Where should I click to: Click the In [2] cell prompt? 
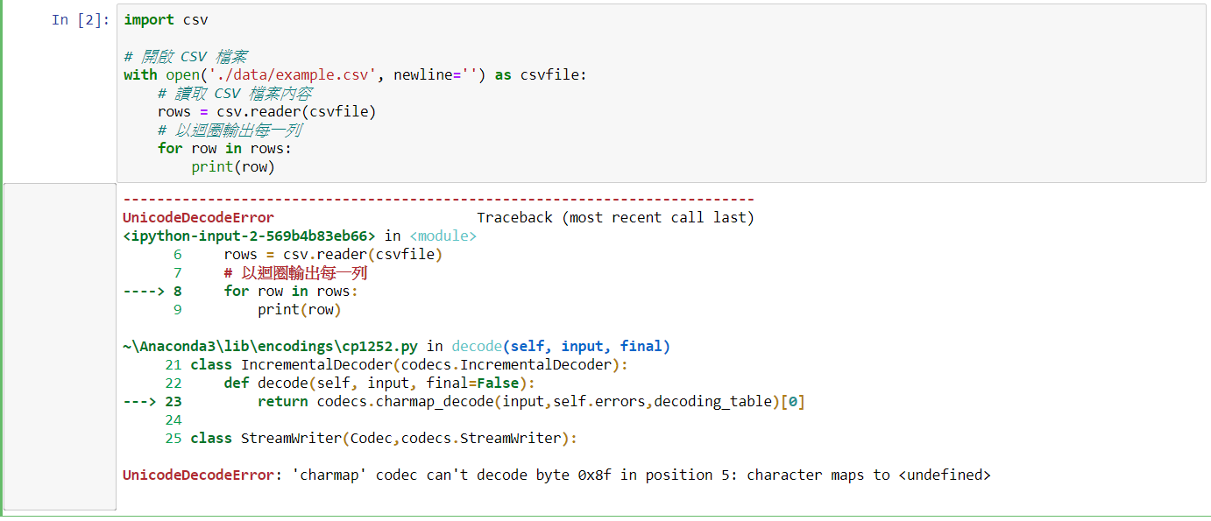pyautogui.click(x=81, y=19)
